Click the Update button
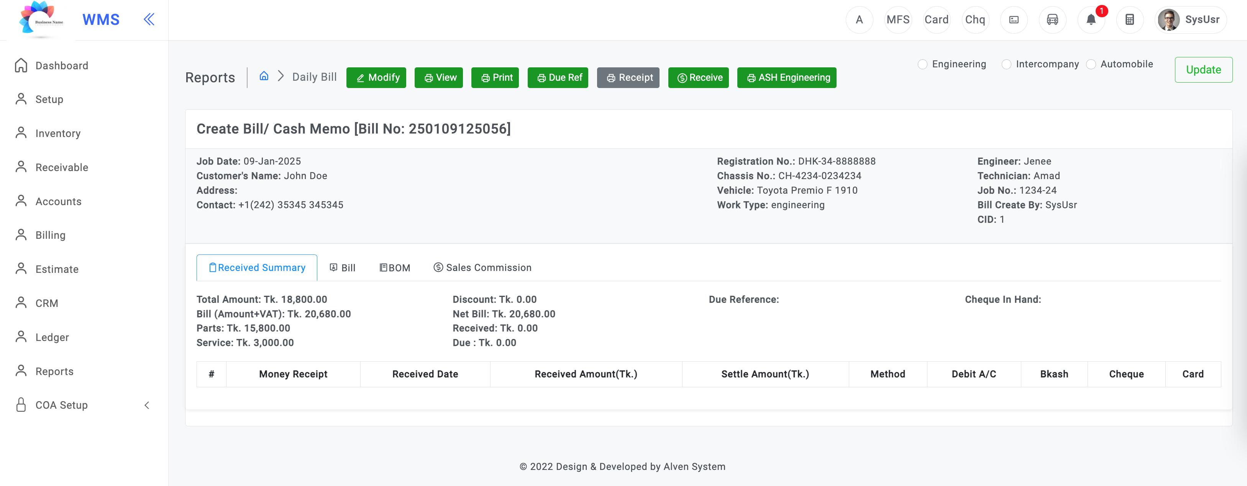Viewport: 1247px width, 486px height. (x=1203, y=70)
